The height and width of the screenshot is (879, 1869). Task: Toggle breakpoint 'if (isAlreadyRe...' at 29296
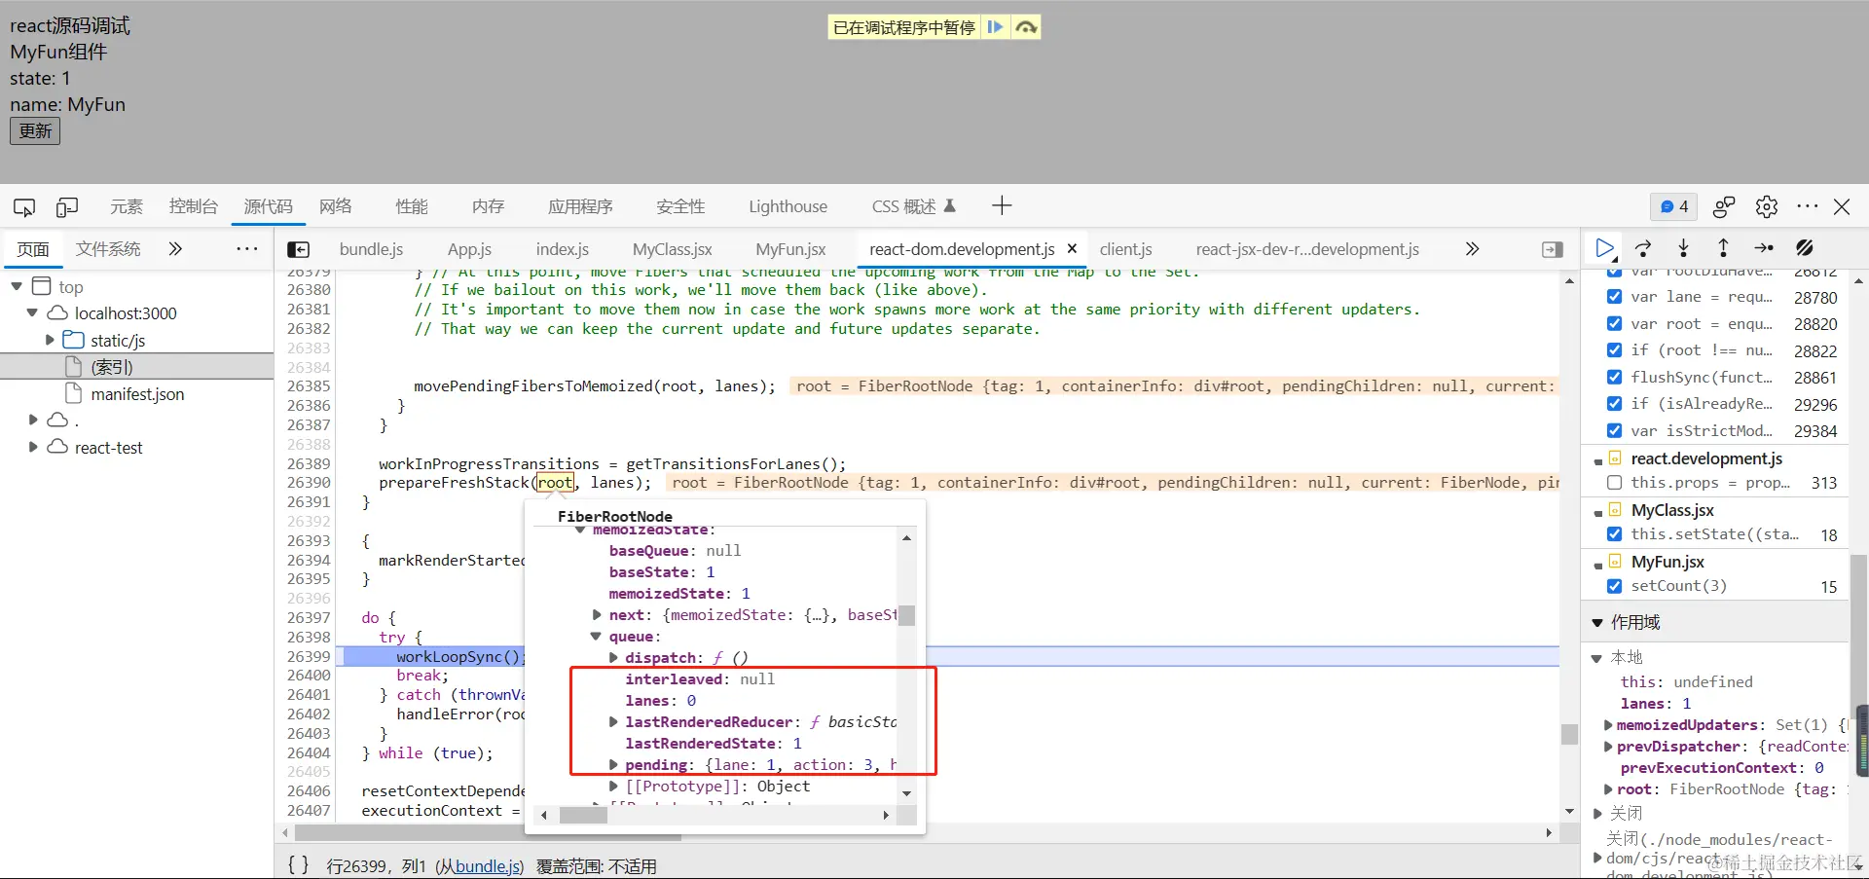(1615, 403)
